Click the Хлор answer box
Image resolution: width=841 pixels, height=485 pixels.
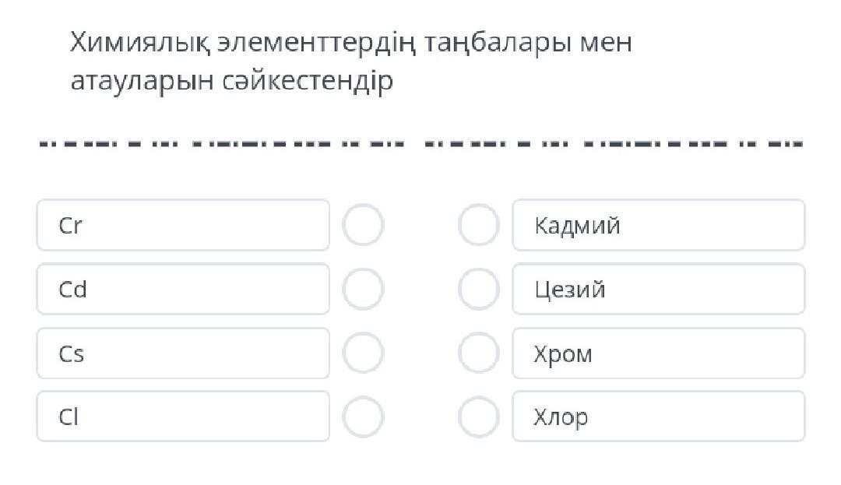point(658,417)
